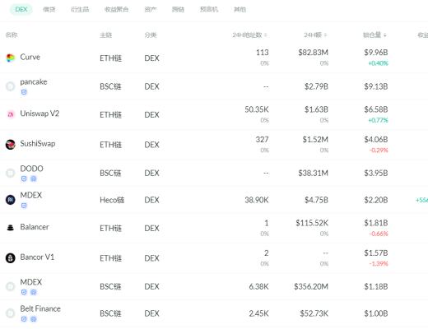428x329 pixels.
Task: Click the +0.77% change for Uniswap V2
Action: [378, 120]
